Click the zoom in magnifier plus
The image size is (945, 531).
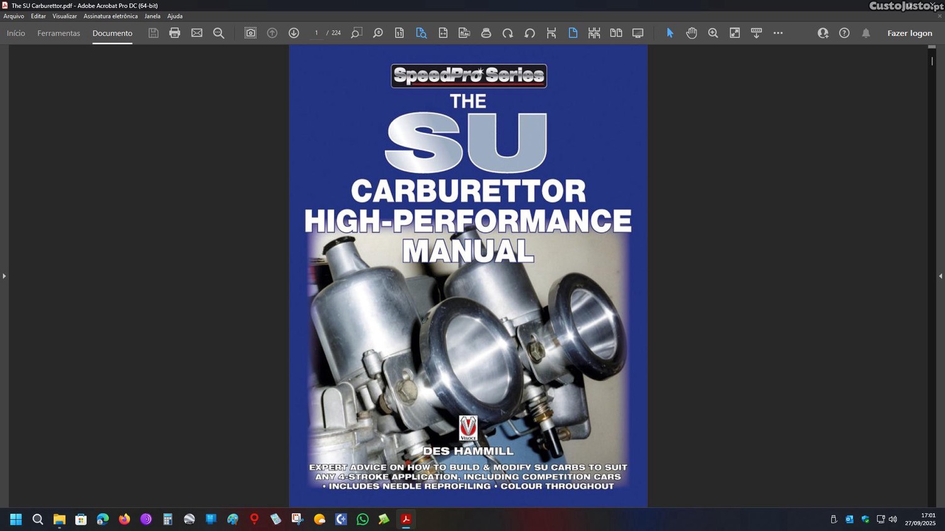pyautogui.click(x=713, y=33)
